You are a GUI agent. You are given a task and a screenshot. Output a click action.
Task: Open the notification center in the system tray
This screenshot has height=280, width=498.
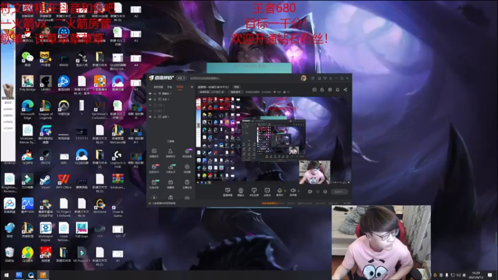pos(490,275)
